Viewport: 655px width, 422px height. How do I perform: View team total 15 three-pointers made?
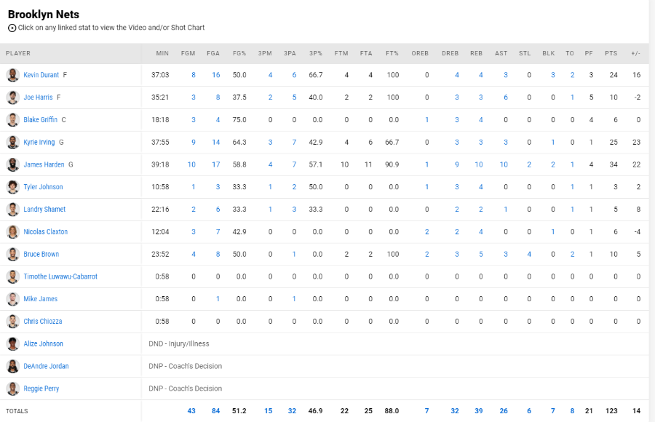[268, 411]
